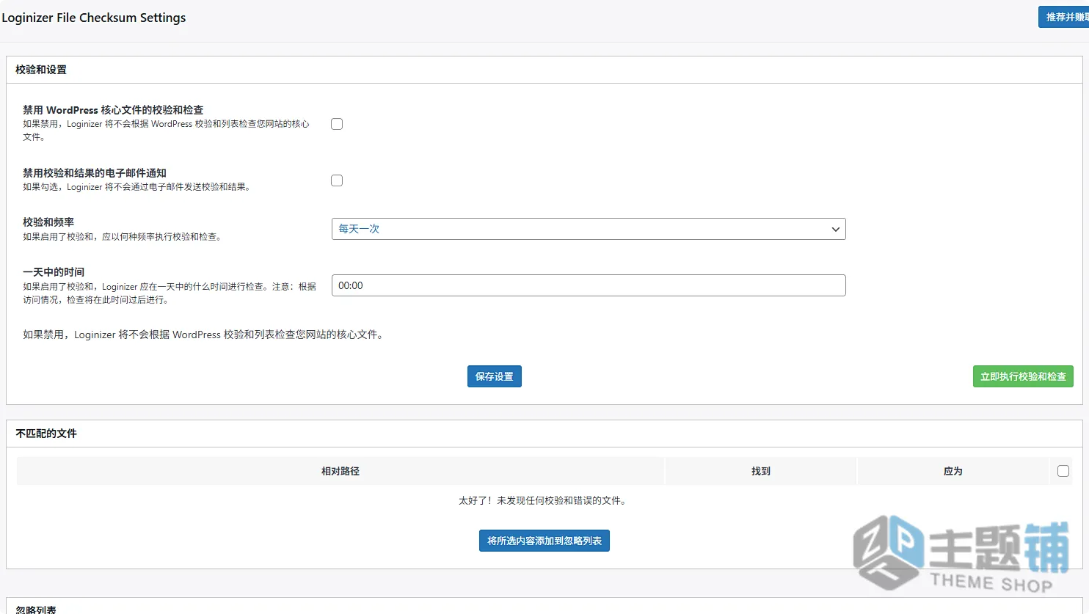Open the checksum frequency dropdown 每天一次

pos(589,229)
